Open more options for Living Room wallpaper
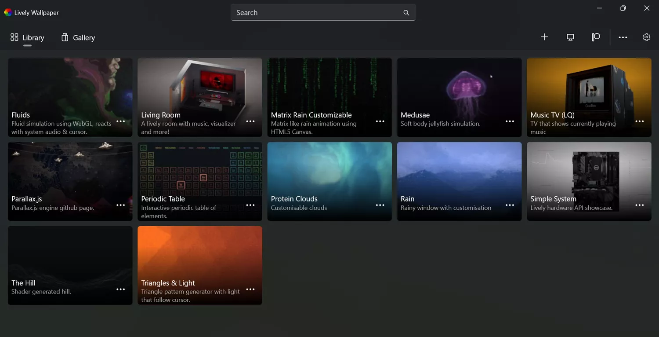Image resolution: width=659 pixels, height=337 pixels. click(x=250, y=121)
